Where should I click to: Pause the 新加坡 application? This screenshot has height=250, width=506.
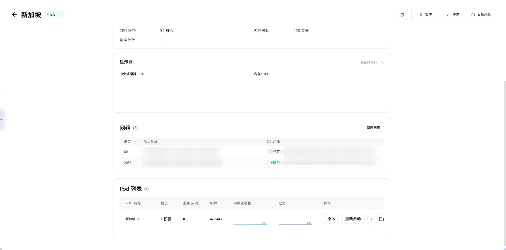425,14
